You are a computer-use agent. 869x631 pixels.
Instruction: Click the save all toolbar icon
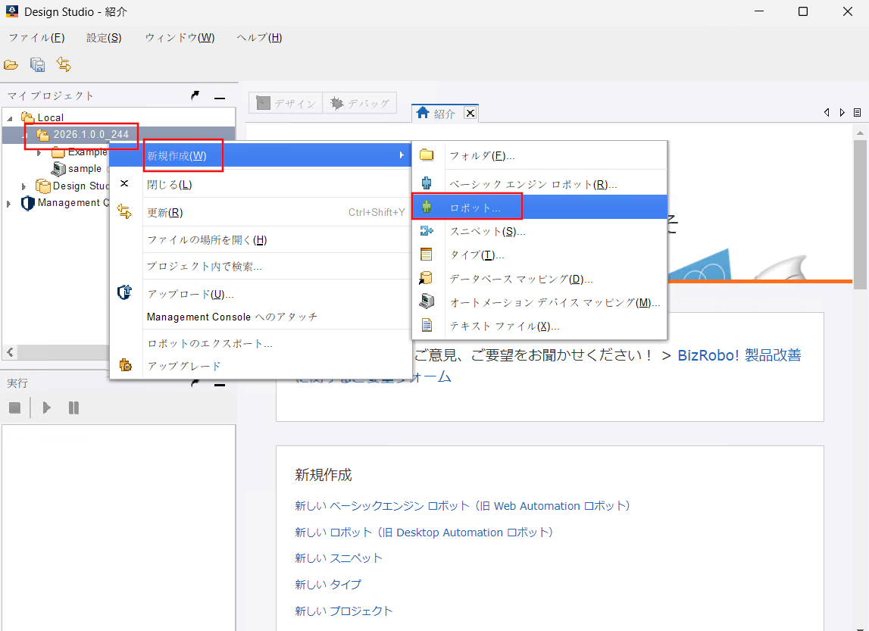pos(37,65)
